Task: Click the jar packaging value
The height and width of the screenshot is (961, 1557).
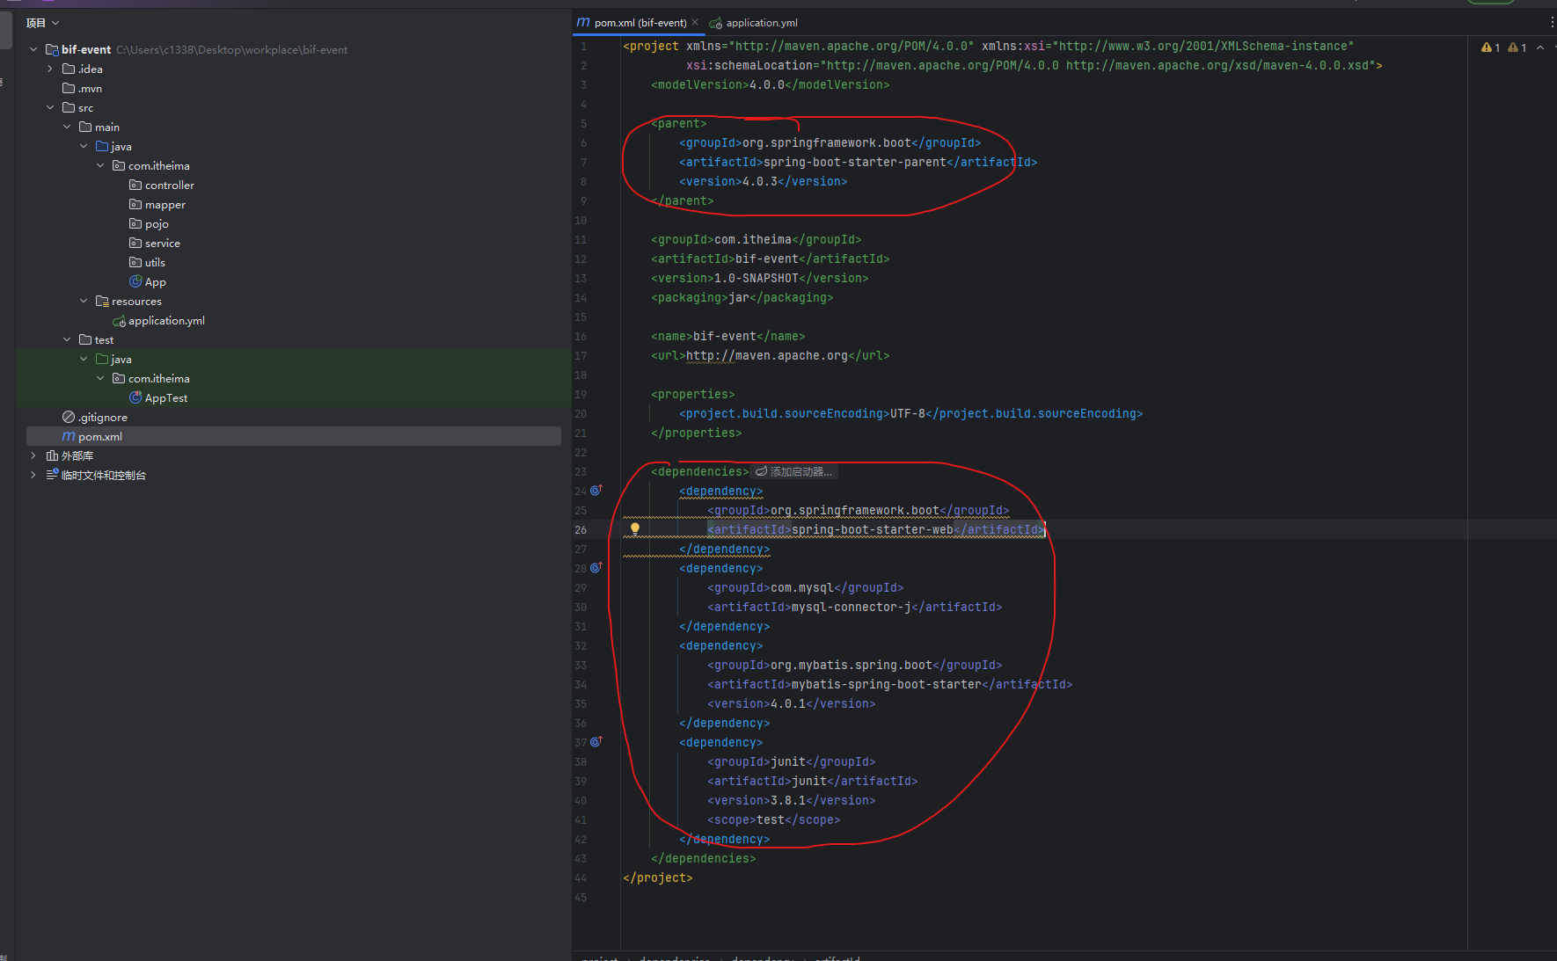Action: click(739, 298)
